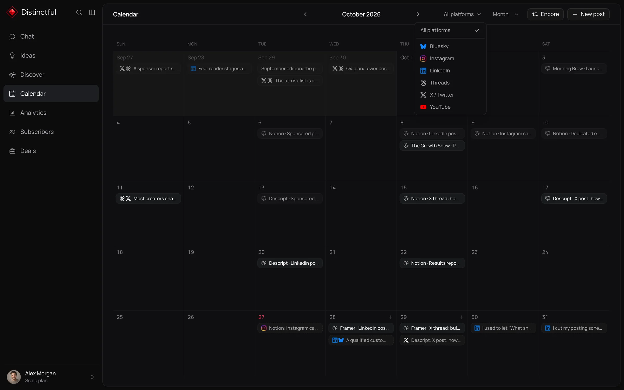Click Alex Morgan profile avatar
The height and width of the screenshot is (390, 624).
tap(14, 377)
